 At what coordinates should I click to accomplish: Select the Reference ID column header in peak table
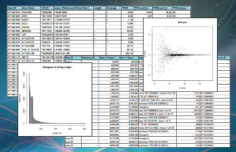[x=90, y=58]
